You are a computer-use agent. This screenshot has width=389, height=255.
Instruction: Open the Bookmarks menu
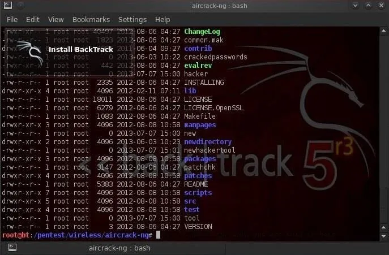(91, 20)
